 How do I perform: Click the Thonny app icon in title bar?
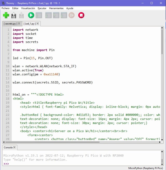point(3,3)
